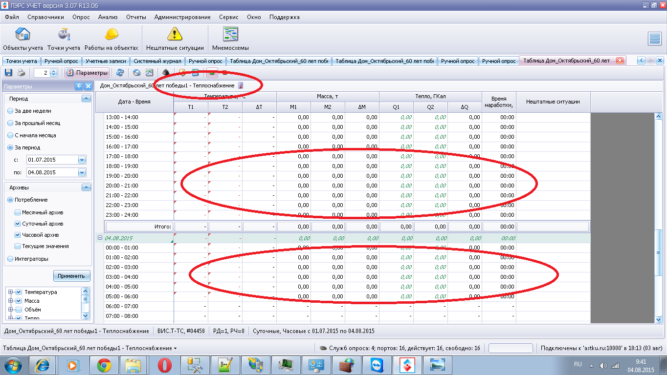Switch to the Учетные записи tab
This screenshot has height=375, width=667.
click(106, 61)
